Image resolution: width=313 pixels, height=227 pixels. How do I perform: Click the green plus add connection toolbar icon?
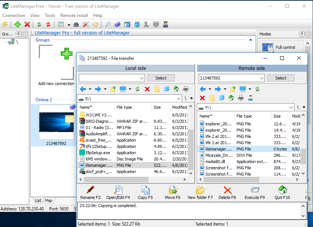(x=18, y=24)
